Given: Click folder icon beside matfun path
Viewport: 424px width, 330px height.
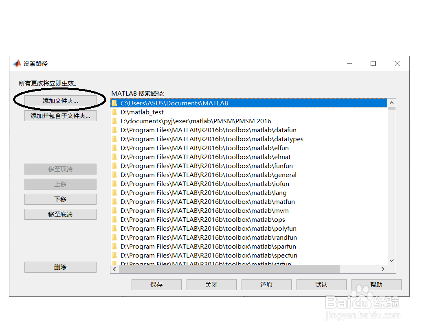Looking at the screenshot, I should pos(114,201).
